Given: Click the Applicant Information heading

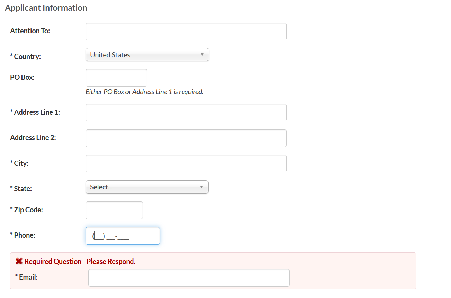Looking at the screenshot, I should [x=46, y=8].
